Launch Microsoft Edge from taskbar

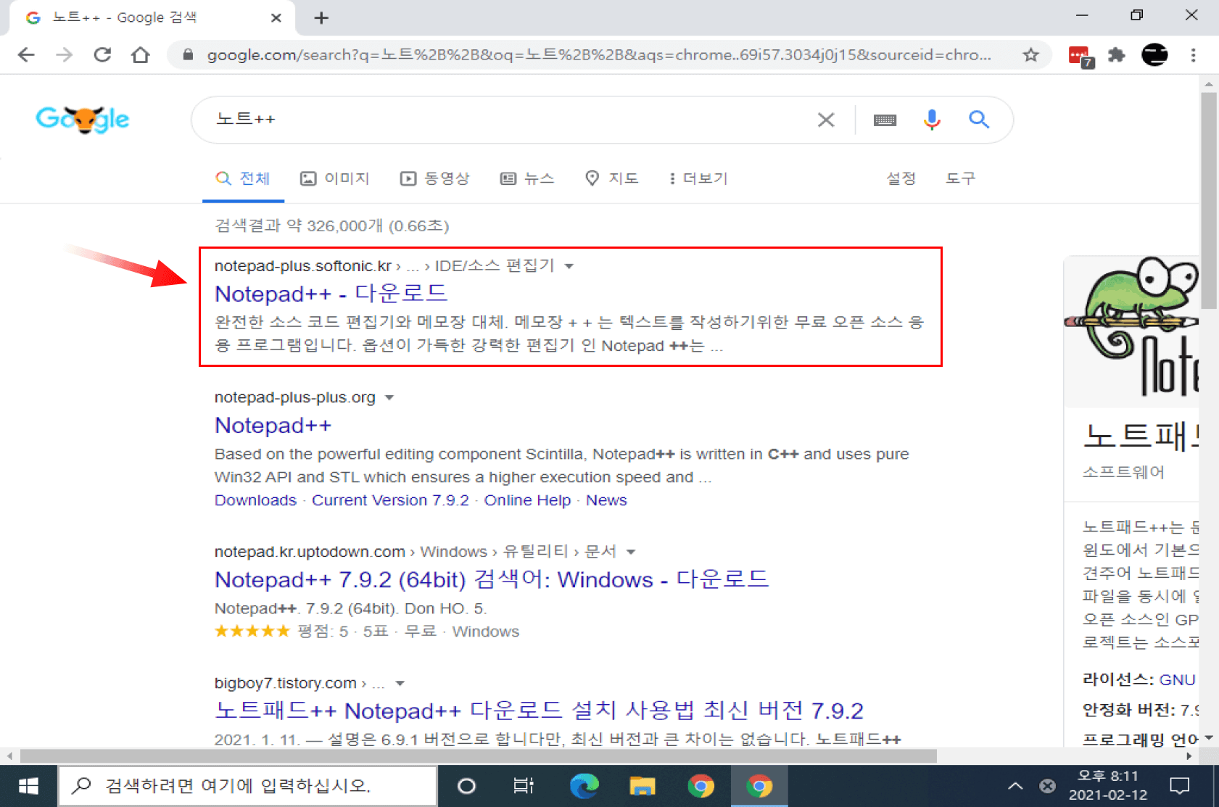(x=584, y=786)
